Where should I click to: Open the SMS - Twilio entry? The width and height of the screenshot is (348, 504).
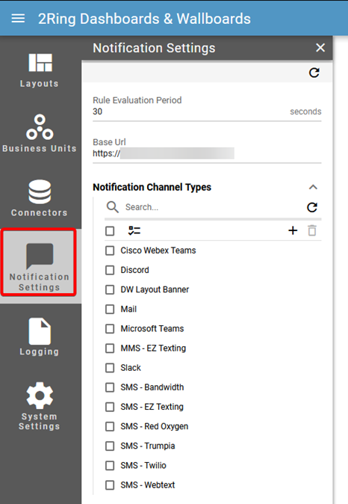pyautogui.click(x=143, y=465)
